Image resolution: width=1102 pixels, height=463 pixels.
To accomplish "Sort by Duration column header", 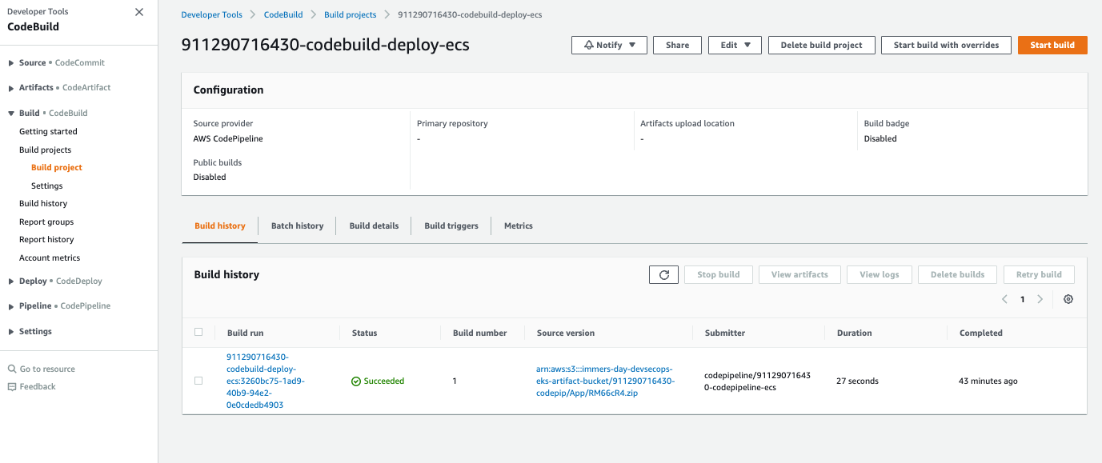I will 854,333.
